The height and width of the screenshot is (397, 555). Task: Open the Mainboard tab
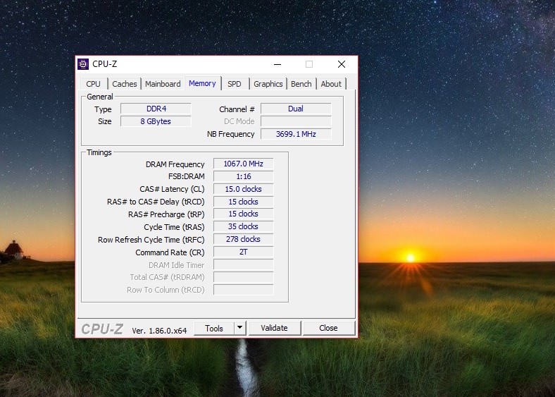[163, 84]
